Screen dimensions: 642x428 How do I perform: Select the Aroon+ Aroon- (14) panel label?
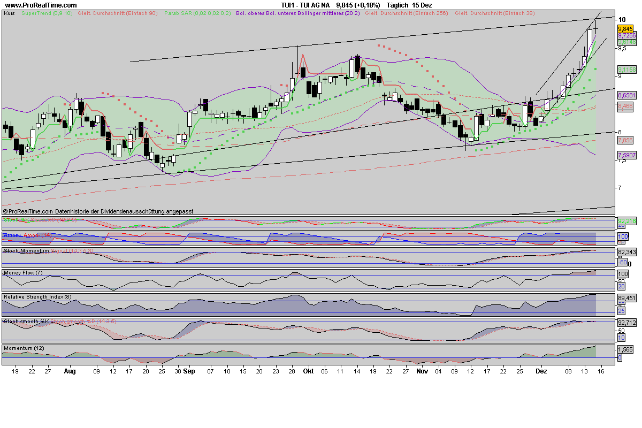[27, 235]
